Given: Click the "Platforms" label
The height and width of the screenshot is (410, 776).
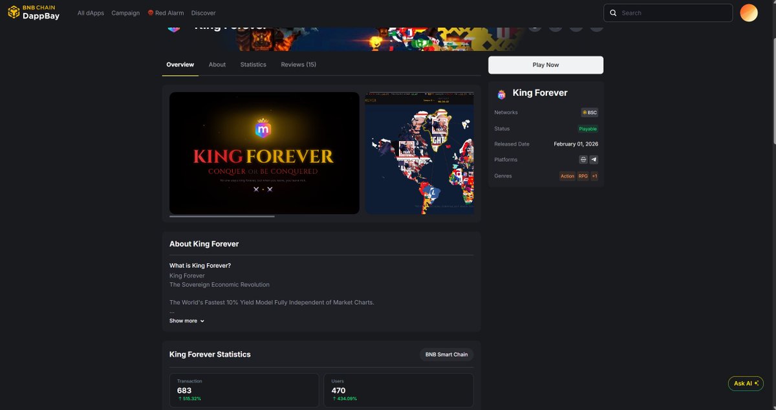Looking at the screenshot, I should coord(506,160).
